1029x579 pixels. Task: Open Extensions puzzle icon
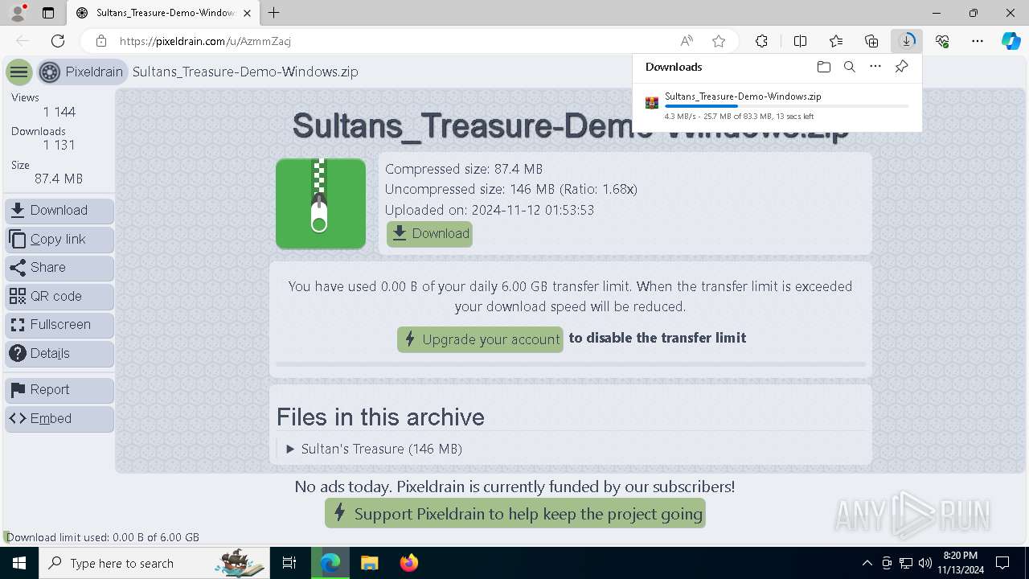tap(761, 41)
